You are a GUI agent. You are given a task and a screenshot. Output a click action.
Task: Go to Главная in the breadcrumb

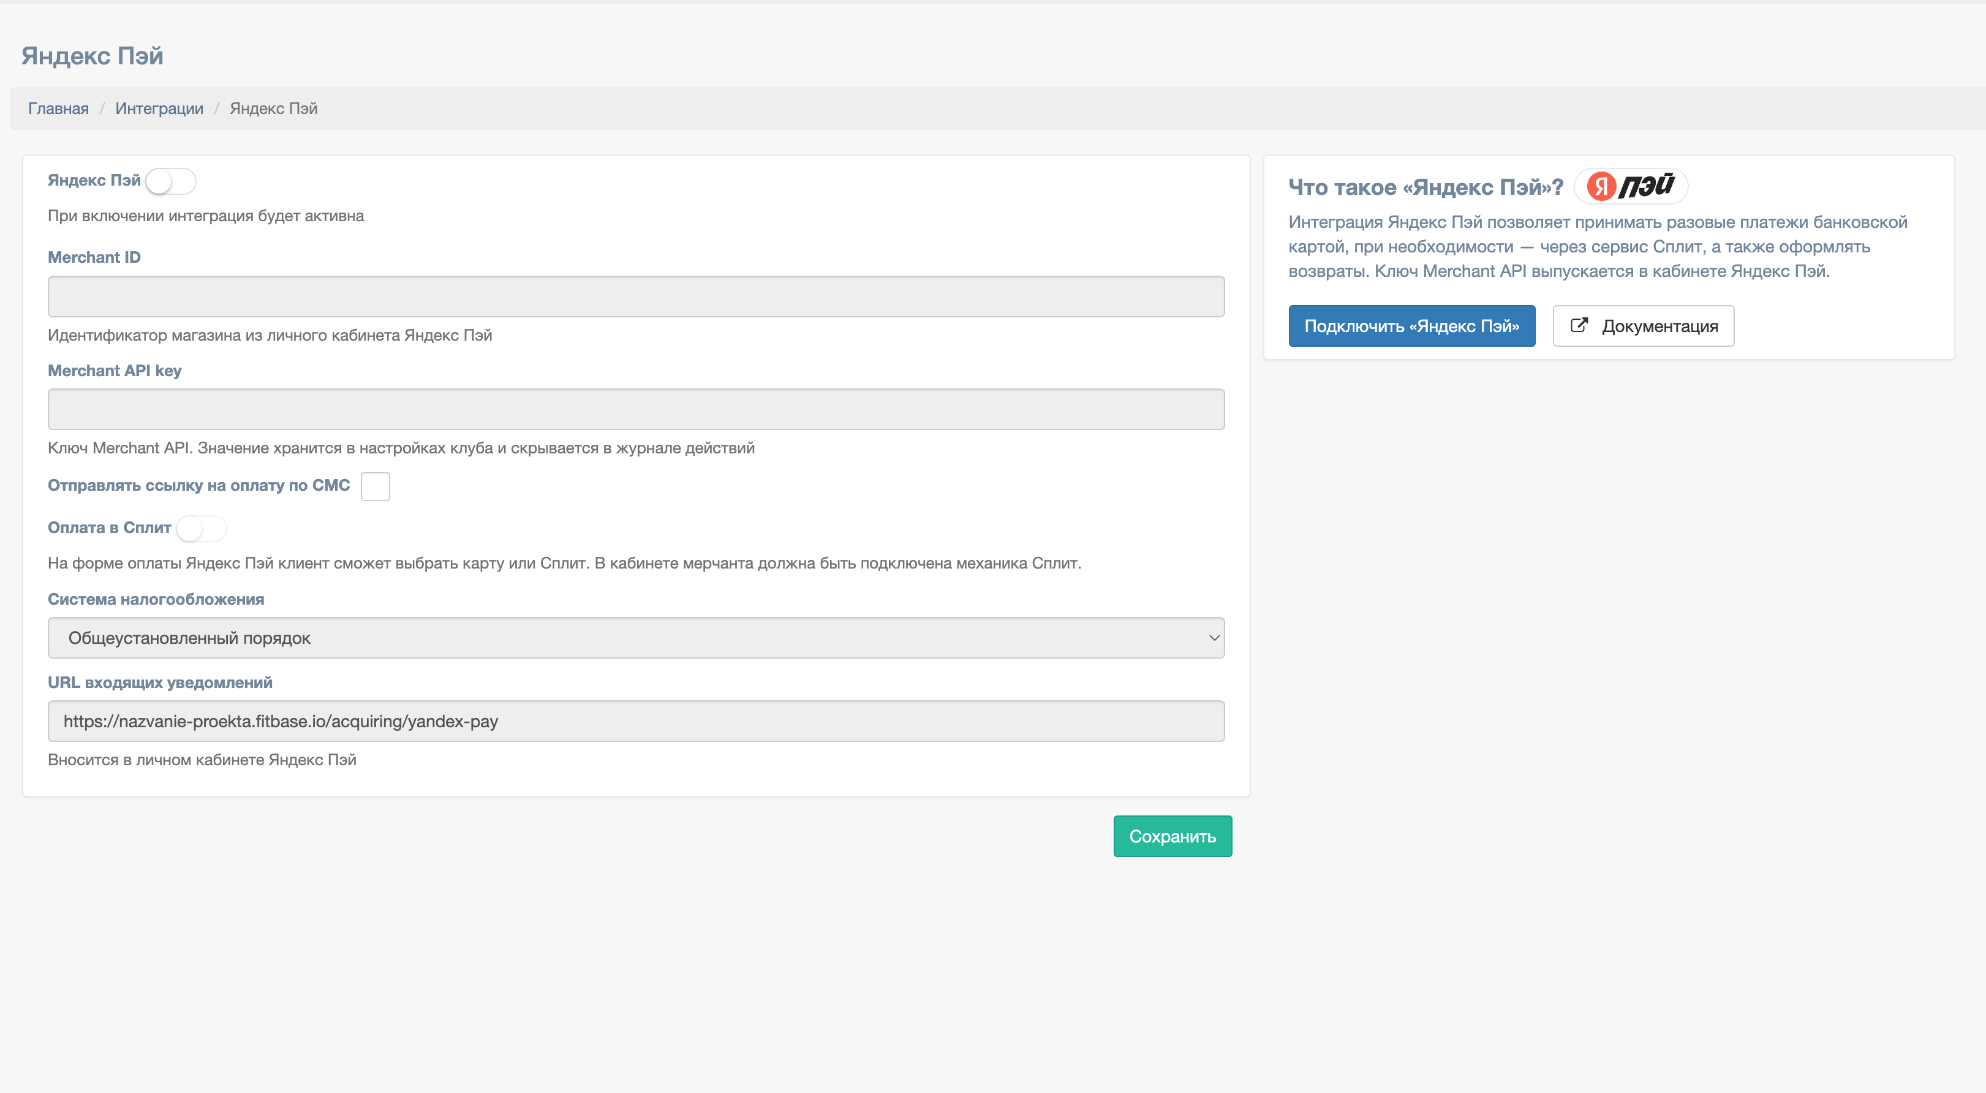coord(59,108)
